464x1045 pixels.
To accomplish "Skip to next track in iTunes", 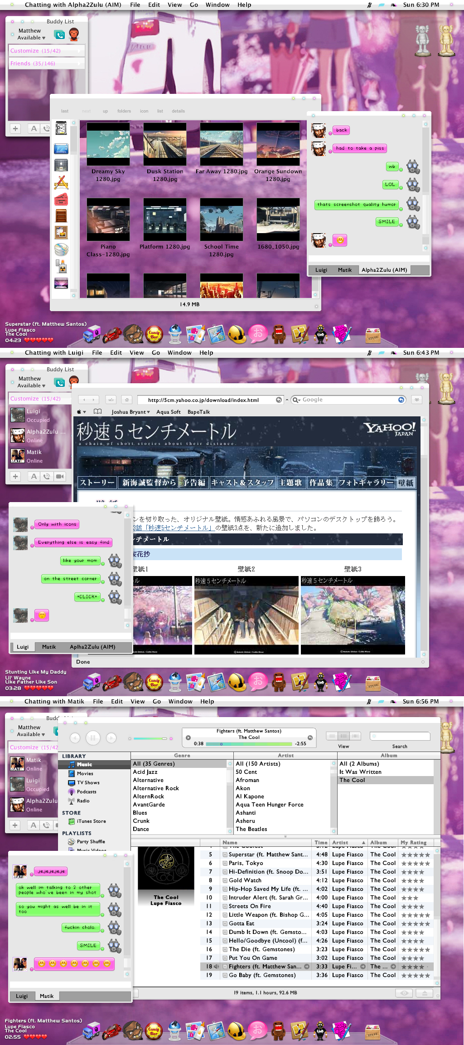I will tap(111, 738).
